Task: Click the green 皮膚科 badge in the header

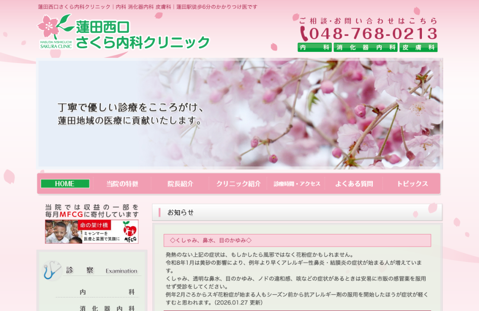Action: point(418,47)
